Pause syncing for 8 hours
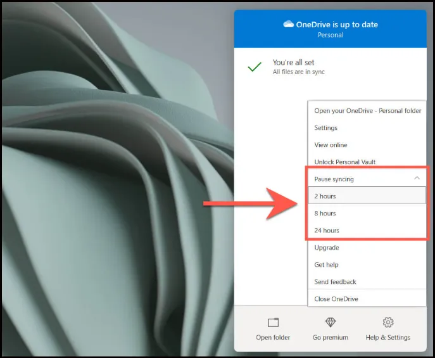The image size is (435, 358). [x=367, y=213]
